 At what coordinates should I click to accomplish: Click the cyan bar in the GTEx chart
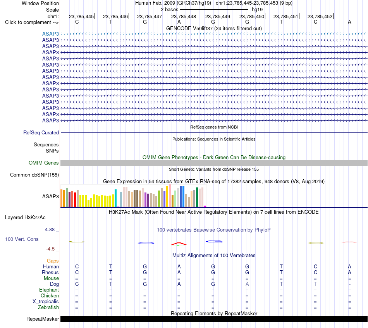(115, 198)
